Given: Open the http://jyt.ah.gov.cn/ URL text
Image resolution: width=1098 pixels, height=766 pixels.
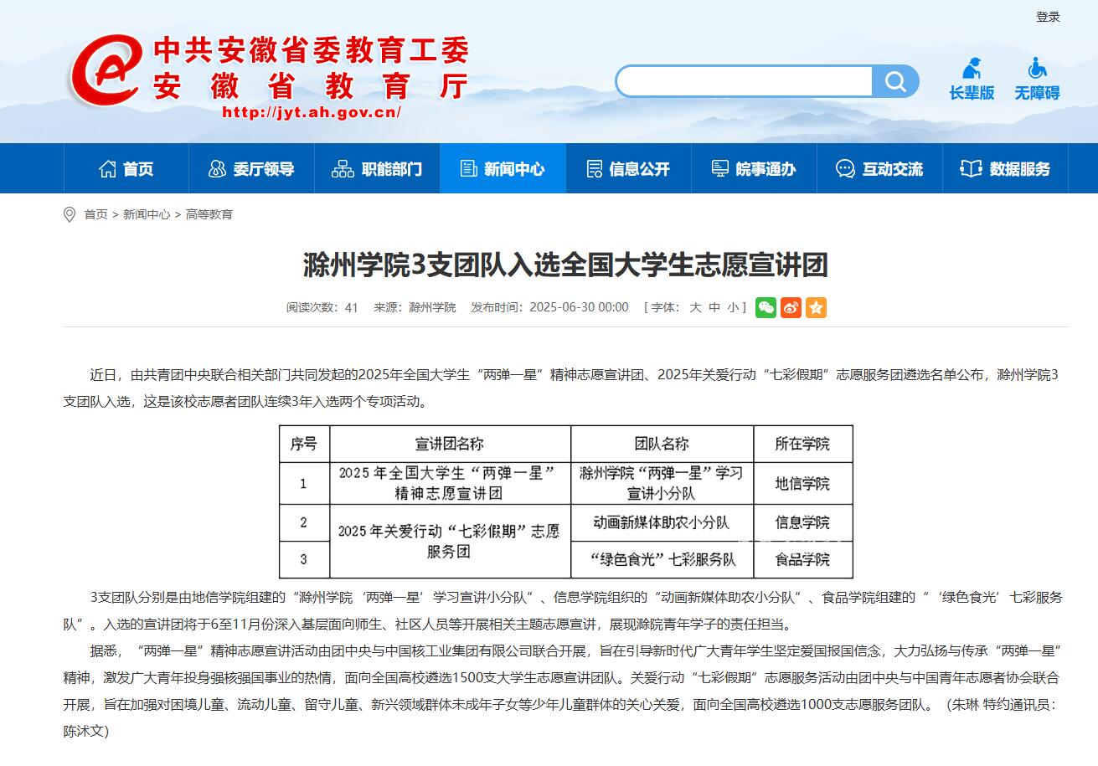Looking at the screenshot, I should click(312, 112).
